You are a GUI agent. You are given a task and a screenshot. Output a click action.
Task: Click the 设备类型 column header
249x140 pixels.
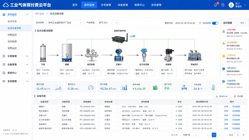point(66,102)
